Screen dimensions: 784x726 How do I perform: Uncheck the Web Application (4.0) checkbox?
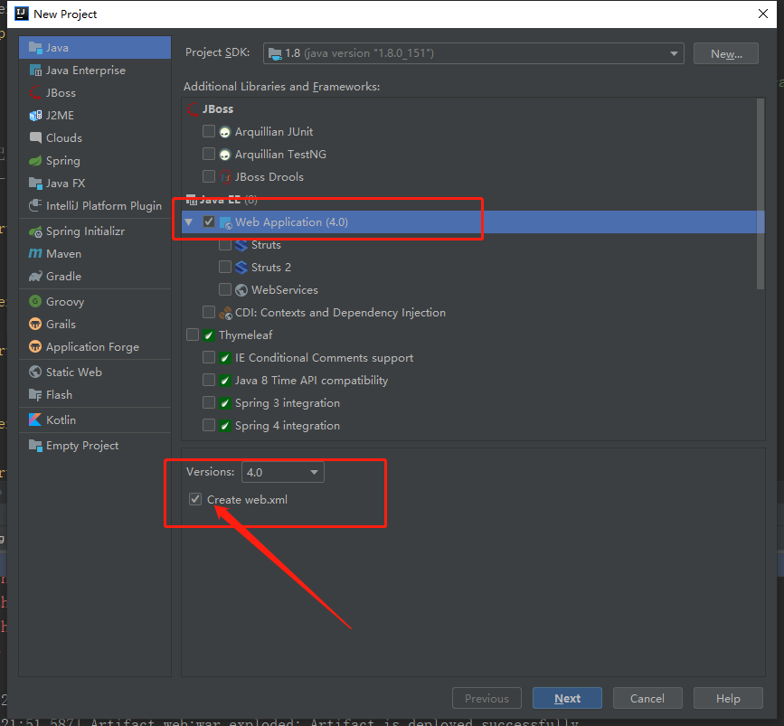coord(209,222)
